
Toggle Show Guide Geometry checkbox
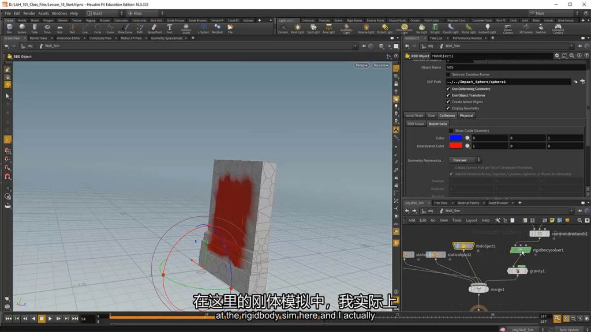click(451, 131)
